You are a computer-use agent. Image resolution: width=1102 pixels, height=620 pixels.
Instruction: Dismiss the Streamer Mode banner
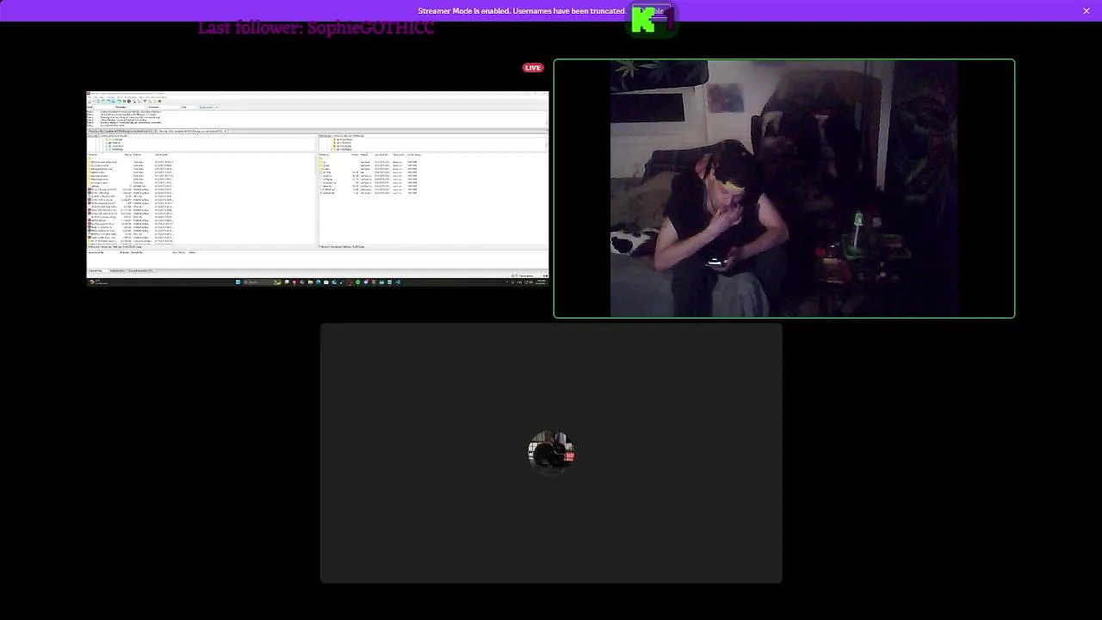click(1087, 11)
